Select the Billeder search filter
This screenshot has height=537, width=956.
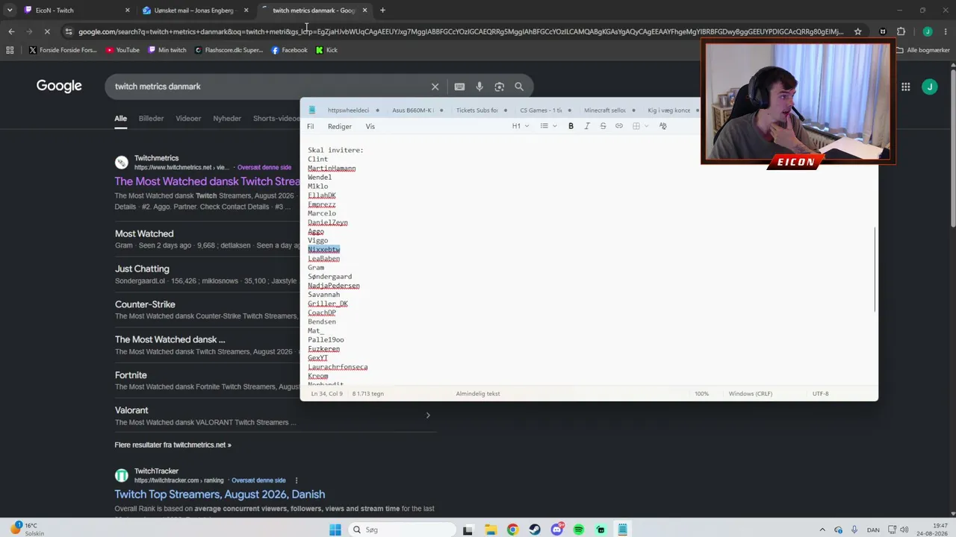(151, 119)
